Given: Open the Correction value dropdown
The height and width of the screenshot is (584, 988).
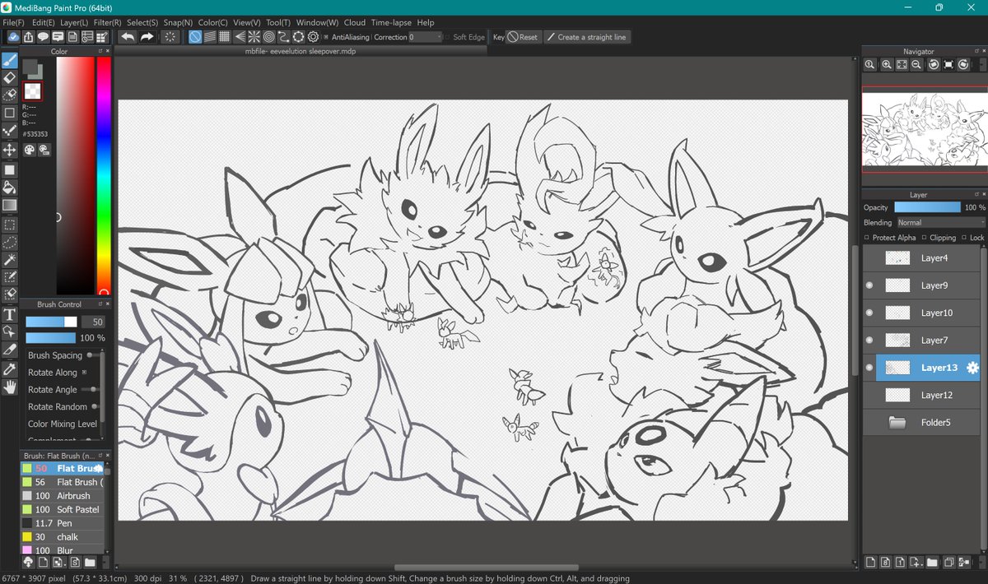Looking at the screenshot, I should pyautogui.click(x=424, y=37).
